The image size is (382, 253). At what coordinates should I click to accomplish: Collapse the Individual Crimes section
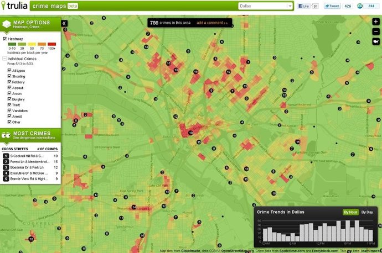click(x=4, y=59)
